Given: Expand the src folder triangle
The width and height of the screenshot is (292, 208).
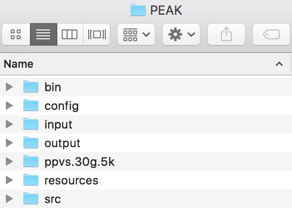Looking at the screenshot, I should coord(9,199).
